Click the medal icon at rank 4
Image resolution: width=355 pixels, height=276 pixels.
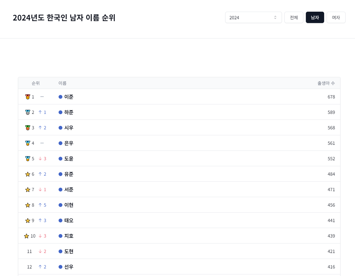click(x=28, y=143)
